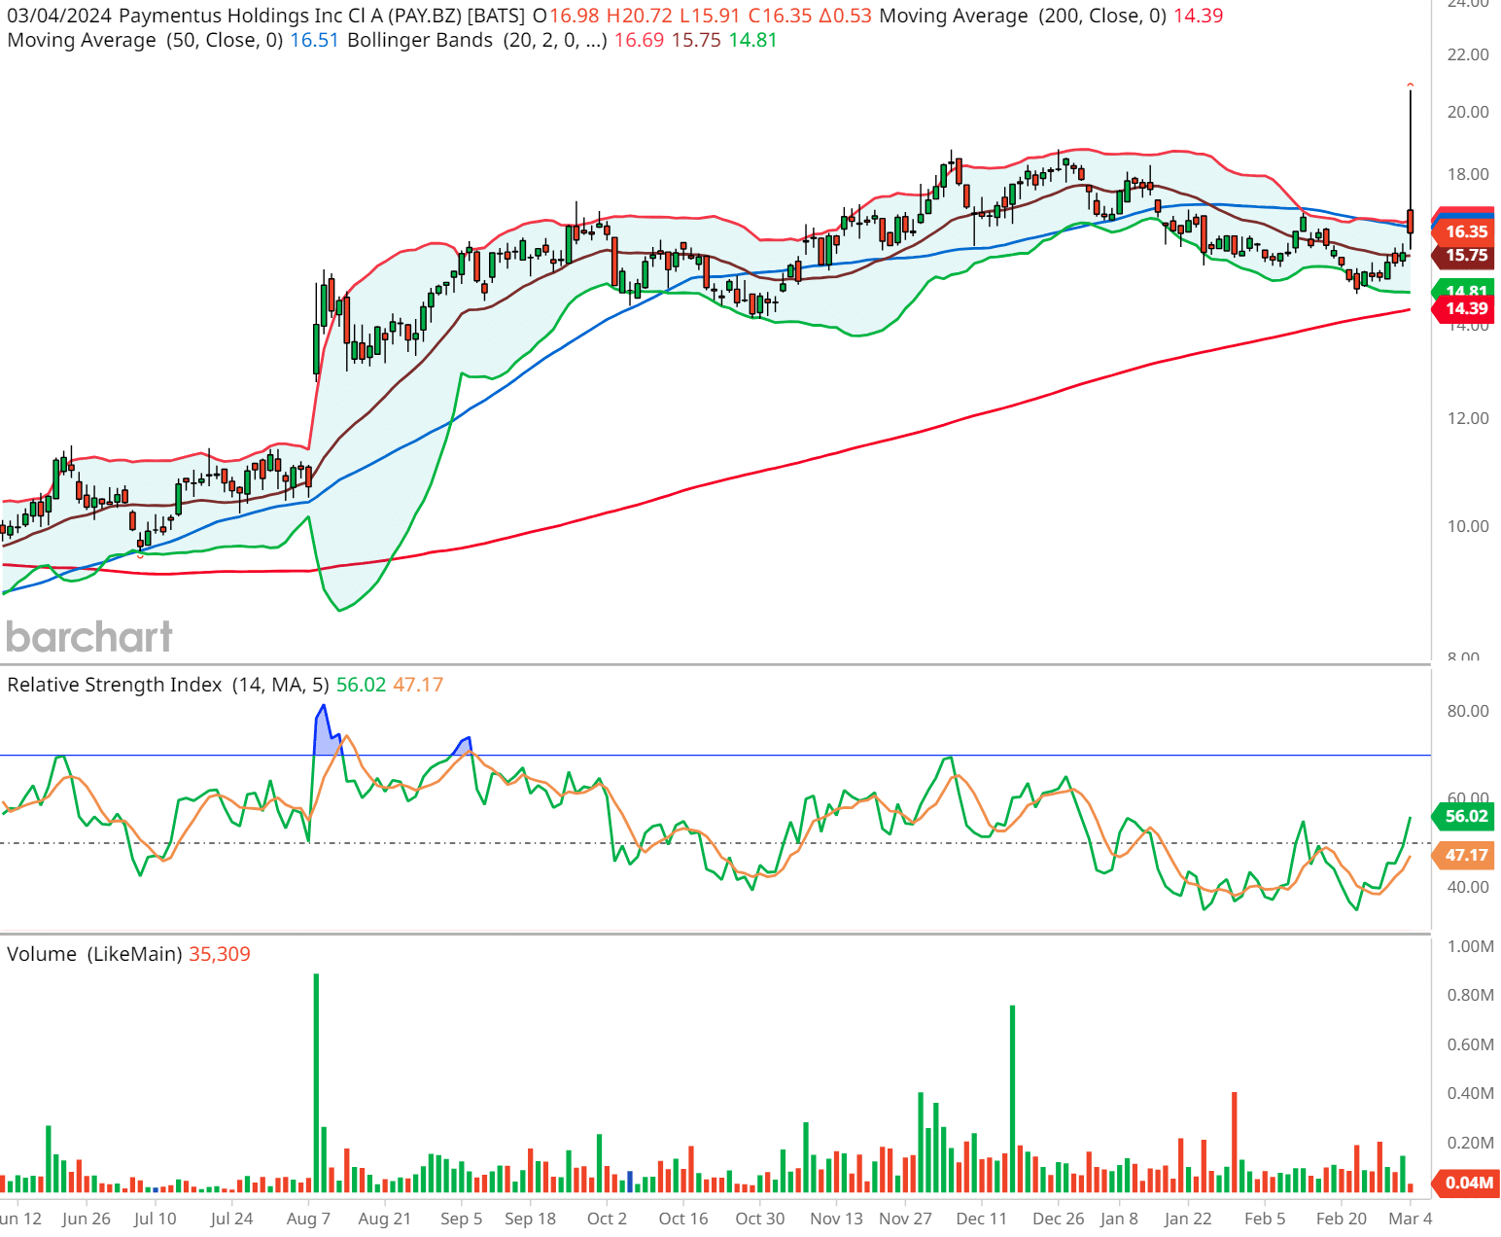Click the Jan 22 date label
Screen dimensions: 1501x1237
1188,1219
